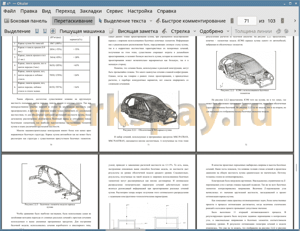
Task: Open the Правка menu
Action: [29, 11]
